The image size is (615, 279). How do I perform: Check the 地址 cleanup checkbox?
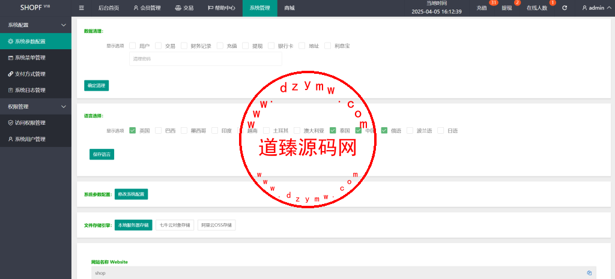click(x=302, y=46)
